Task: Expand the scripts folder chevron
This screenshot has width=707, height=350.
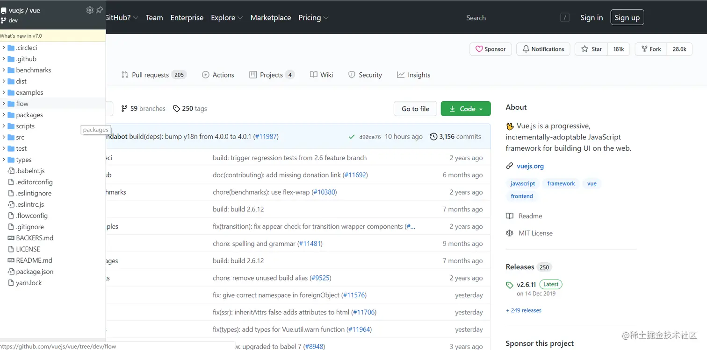Action: 4,126
